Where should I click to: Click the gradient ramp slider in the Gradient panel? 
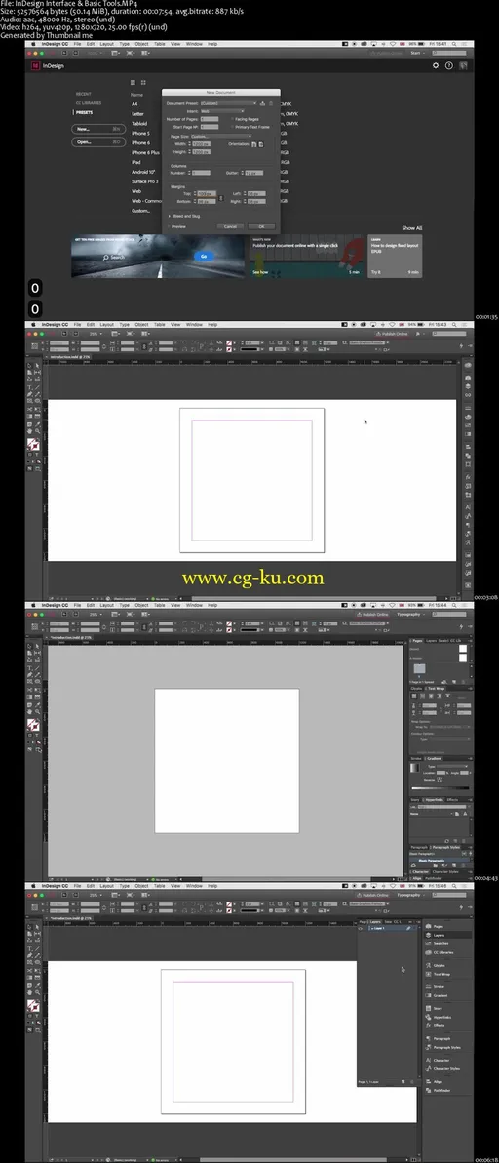click(x=440, y=788)
